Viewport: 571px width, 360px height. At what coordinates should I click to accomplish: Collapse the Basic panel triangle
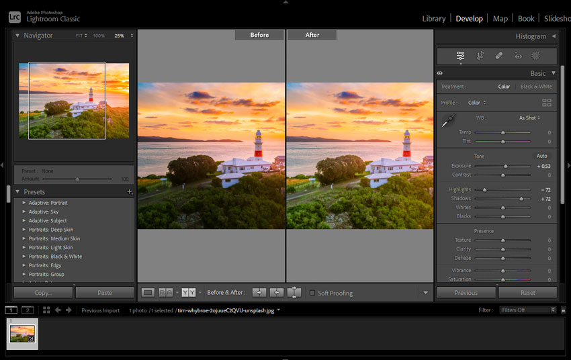(x=554, y=73)
